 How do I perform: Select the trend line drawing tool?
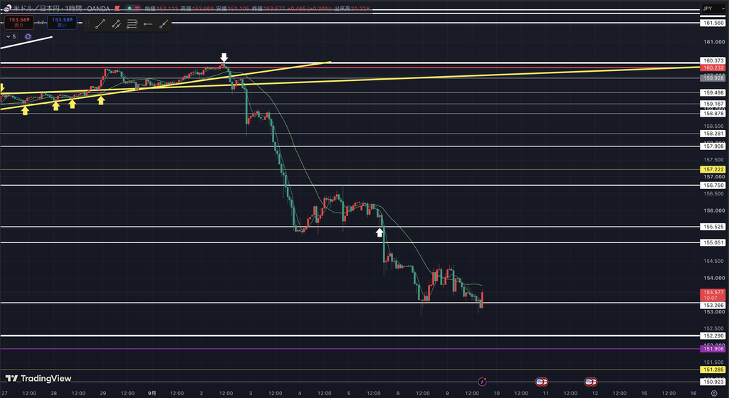click(x=100, y=24)
